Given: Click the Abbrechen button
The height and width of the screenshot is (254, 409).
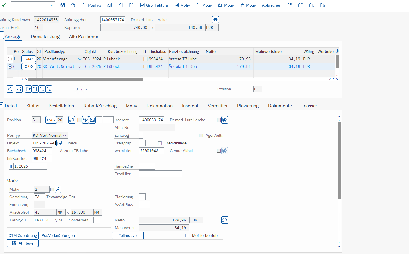Looking at the screenshot, I should (x=272, y=5).
